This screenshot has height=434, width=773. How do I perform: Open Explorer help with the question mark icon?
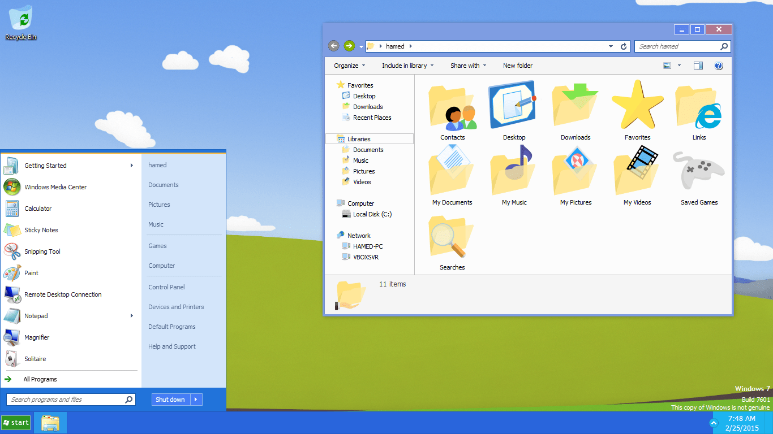719,66
